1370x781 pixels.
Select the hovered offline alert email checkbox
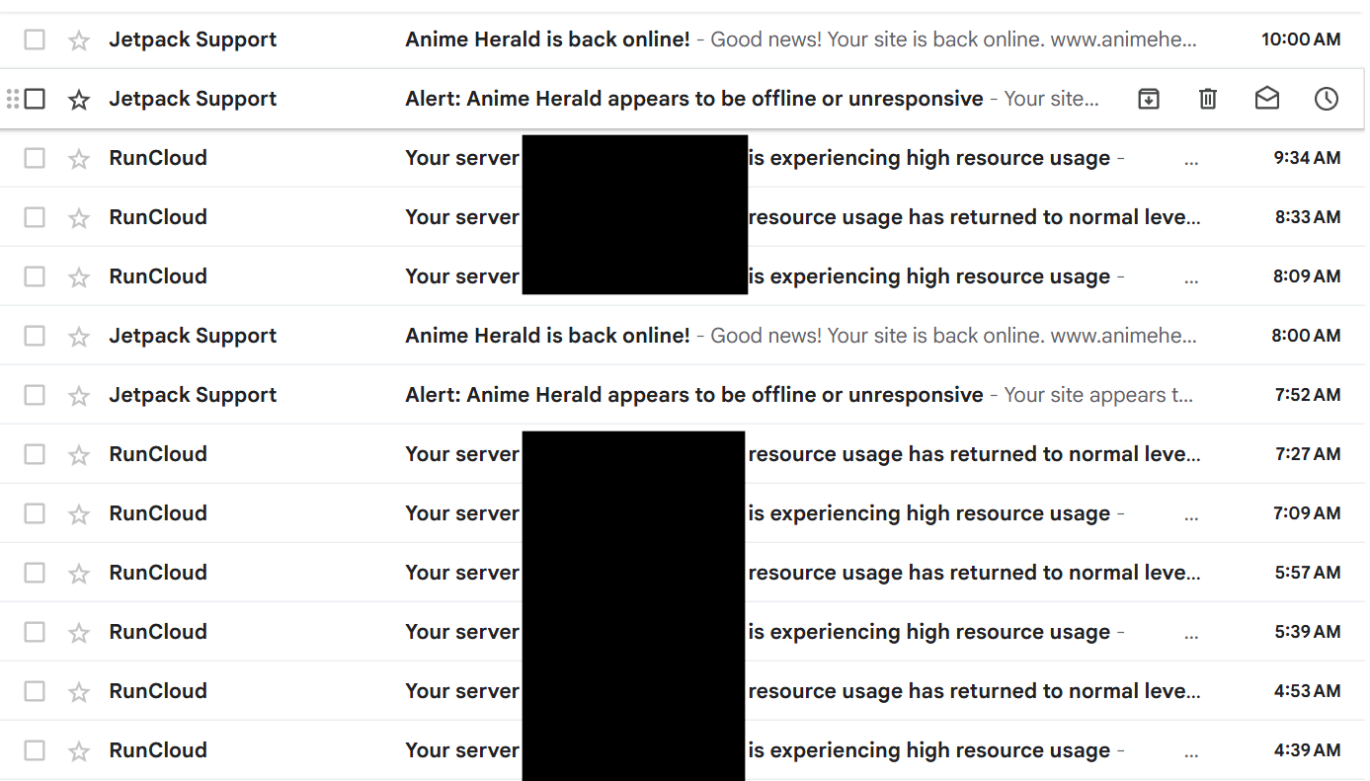click(x=35, y=99)
